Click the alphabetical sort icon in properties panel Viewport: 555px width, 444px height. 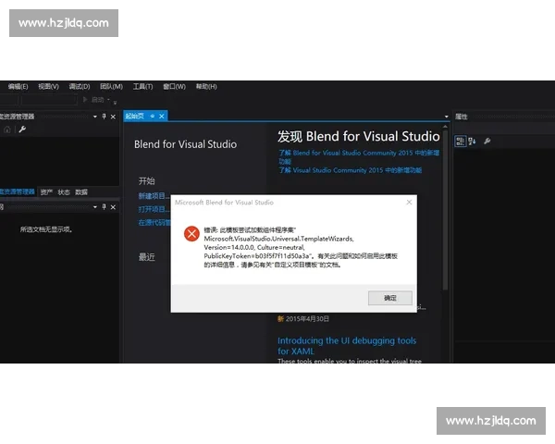(472, 142)
